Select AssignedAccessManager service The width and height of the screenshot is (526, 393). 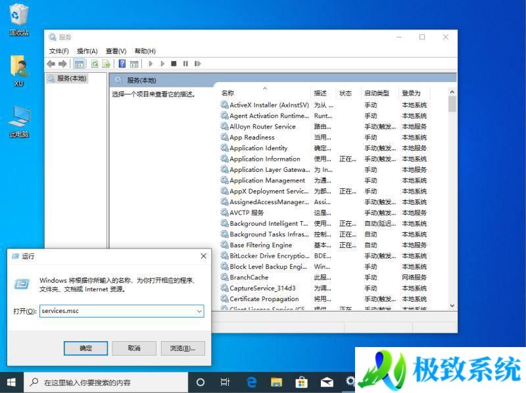(x=323, y=202)
